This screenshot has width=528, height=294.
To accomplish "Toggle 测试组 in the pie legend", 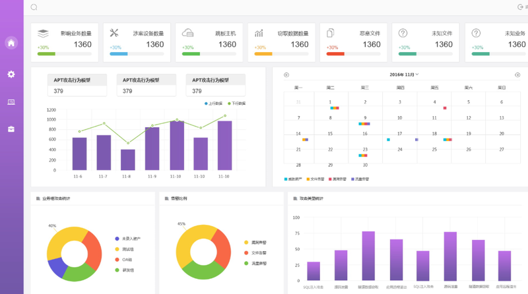I will (124, 249).
